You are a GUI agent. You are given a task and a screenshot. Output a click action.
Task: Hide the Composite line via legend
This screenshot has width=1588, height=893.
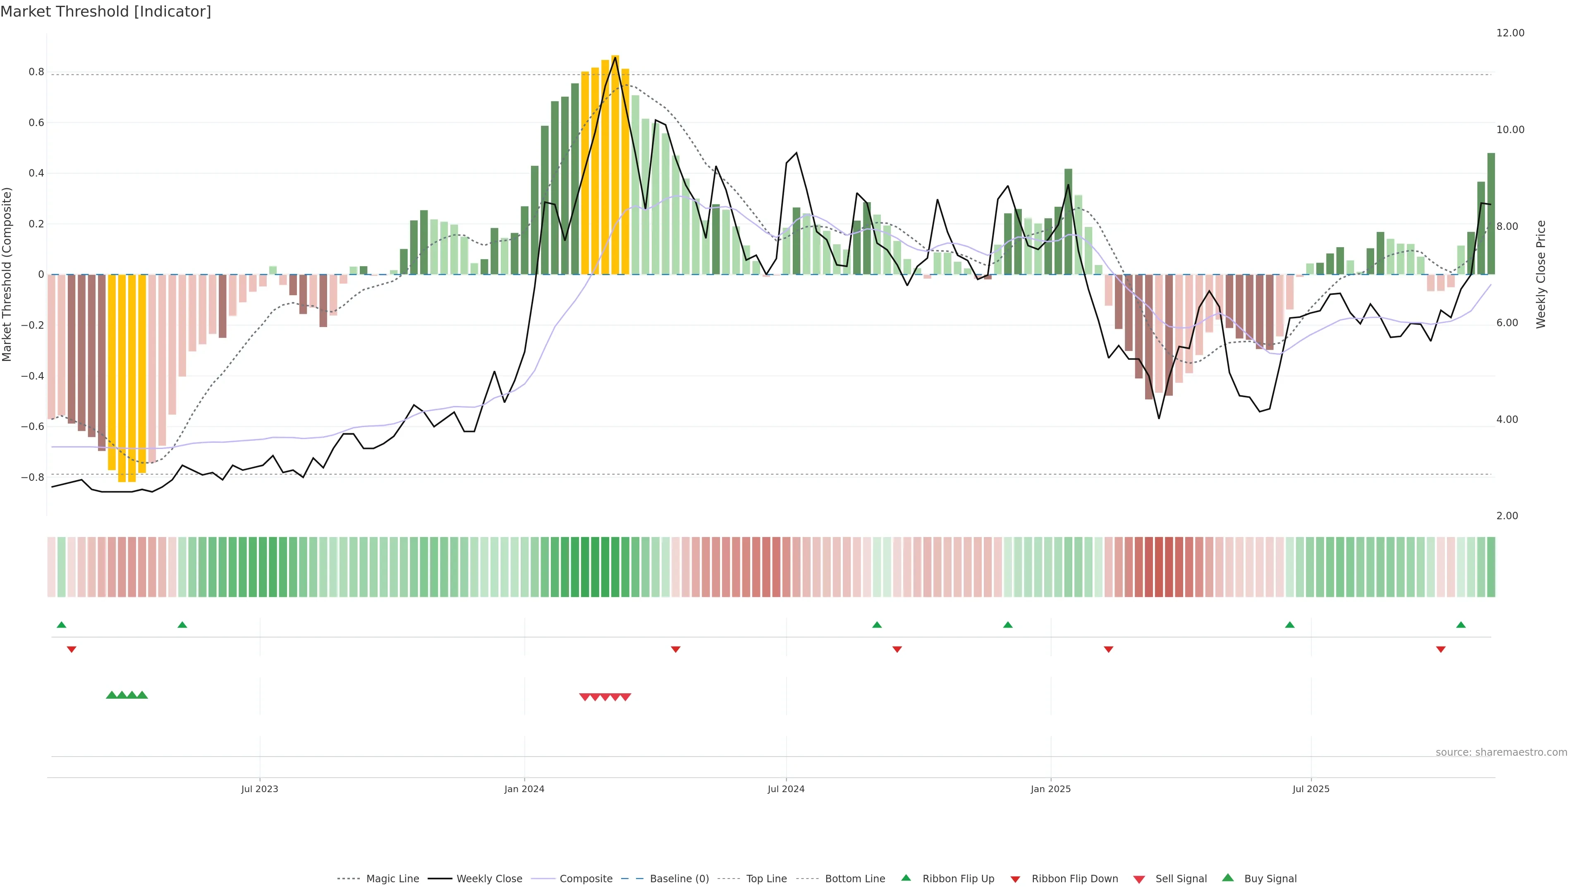coord(586,879)
